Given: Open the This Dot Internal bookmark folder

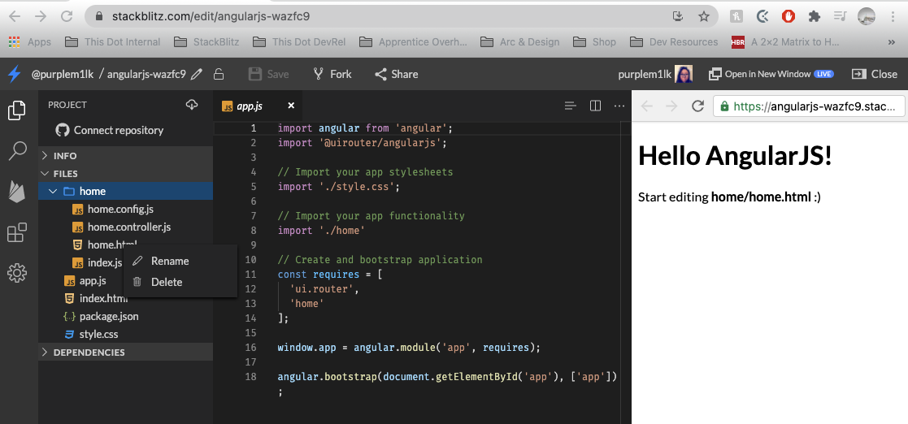Looking at the screenshot, I should tap(112, 41).
